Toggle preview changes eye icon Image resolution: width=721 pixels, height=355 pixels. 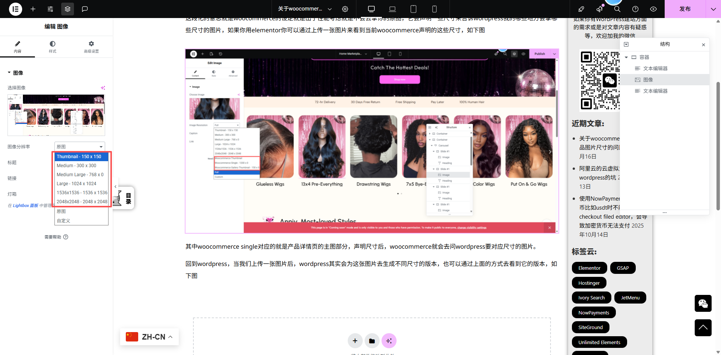[653, 9]
